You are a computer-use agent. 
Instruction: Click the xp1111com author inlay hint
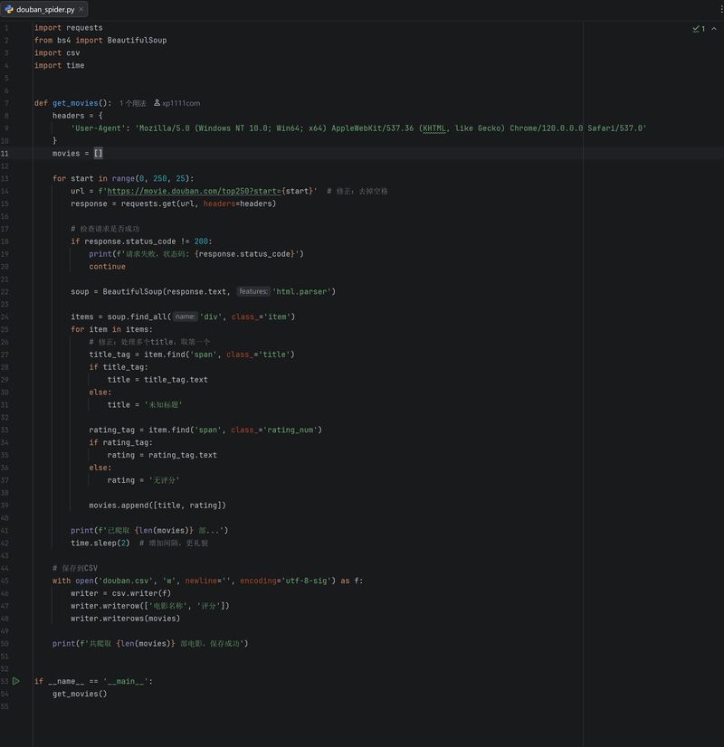coord(181,103)
